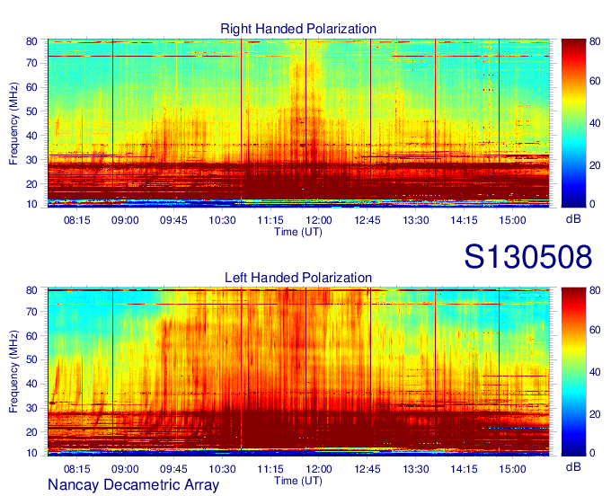Click the 40 value on Left Handed color bar

click(x=595, y=372)
